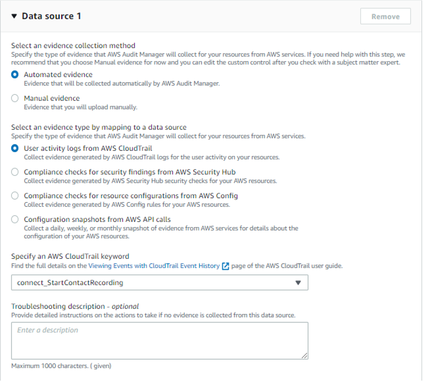Click the Automated evidence label text
Screen dimensions: 423x381
point(58,75)
